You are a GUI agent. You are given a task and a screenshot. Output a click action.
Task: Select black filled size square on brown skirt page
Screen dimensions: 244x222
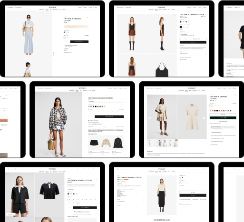[181, 27]
